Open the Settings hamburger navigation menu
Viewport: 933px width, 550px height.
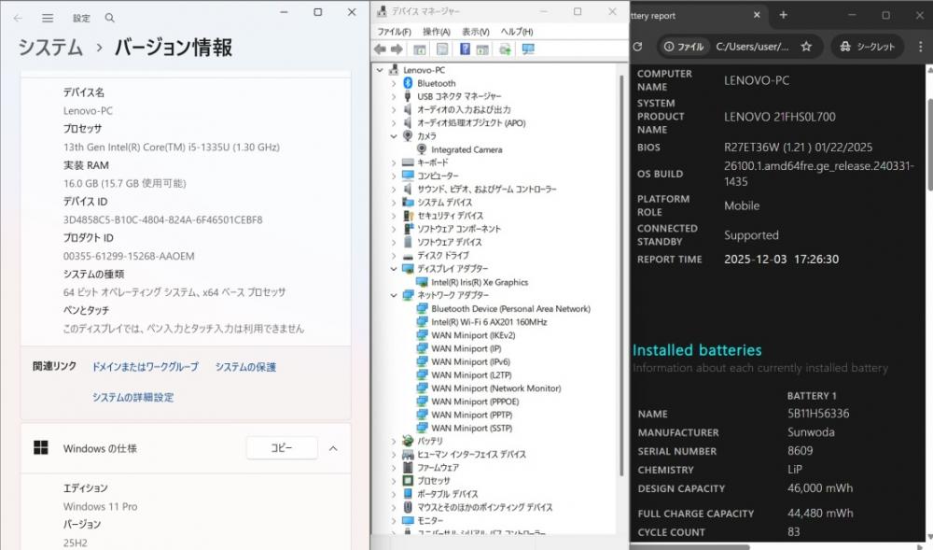(x=48, y=18)
